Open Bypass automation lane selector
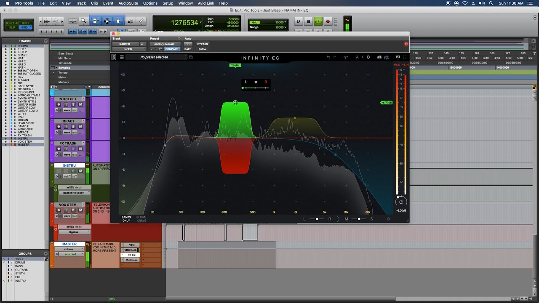The width and height of the screenshot is (539, 303). click(x=74, y=232)
